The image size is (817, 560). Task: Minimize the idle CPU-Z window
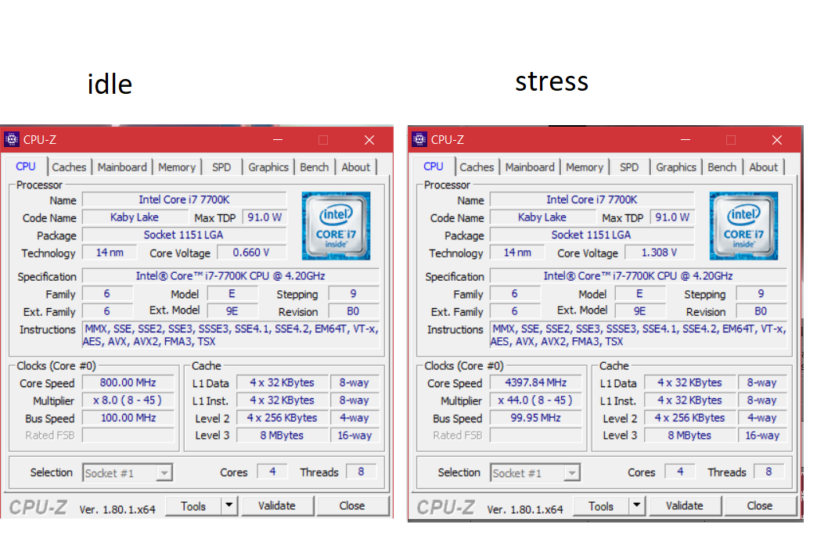click(x=278, y=140)
